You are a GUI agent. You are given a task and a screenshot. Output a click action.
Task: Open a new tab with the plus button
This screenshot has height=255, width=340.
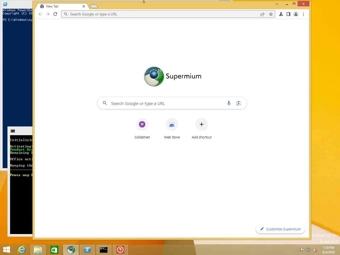94,6
